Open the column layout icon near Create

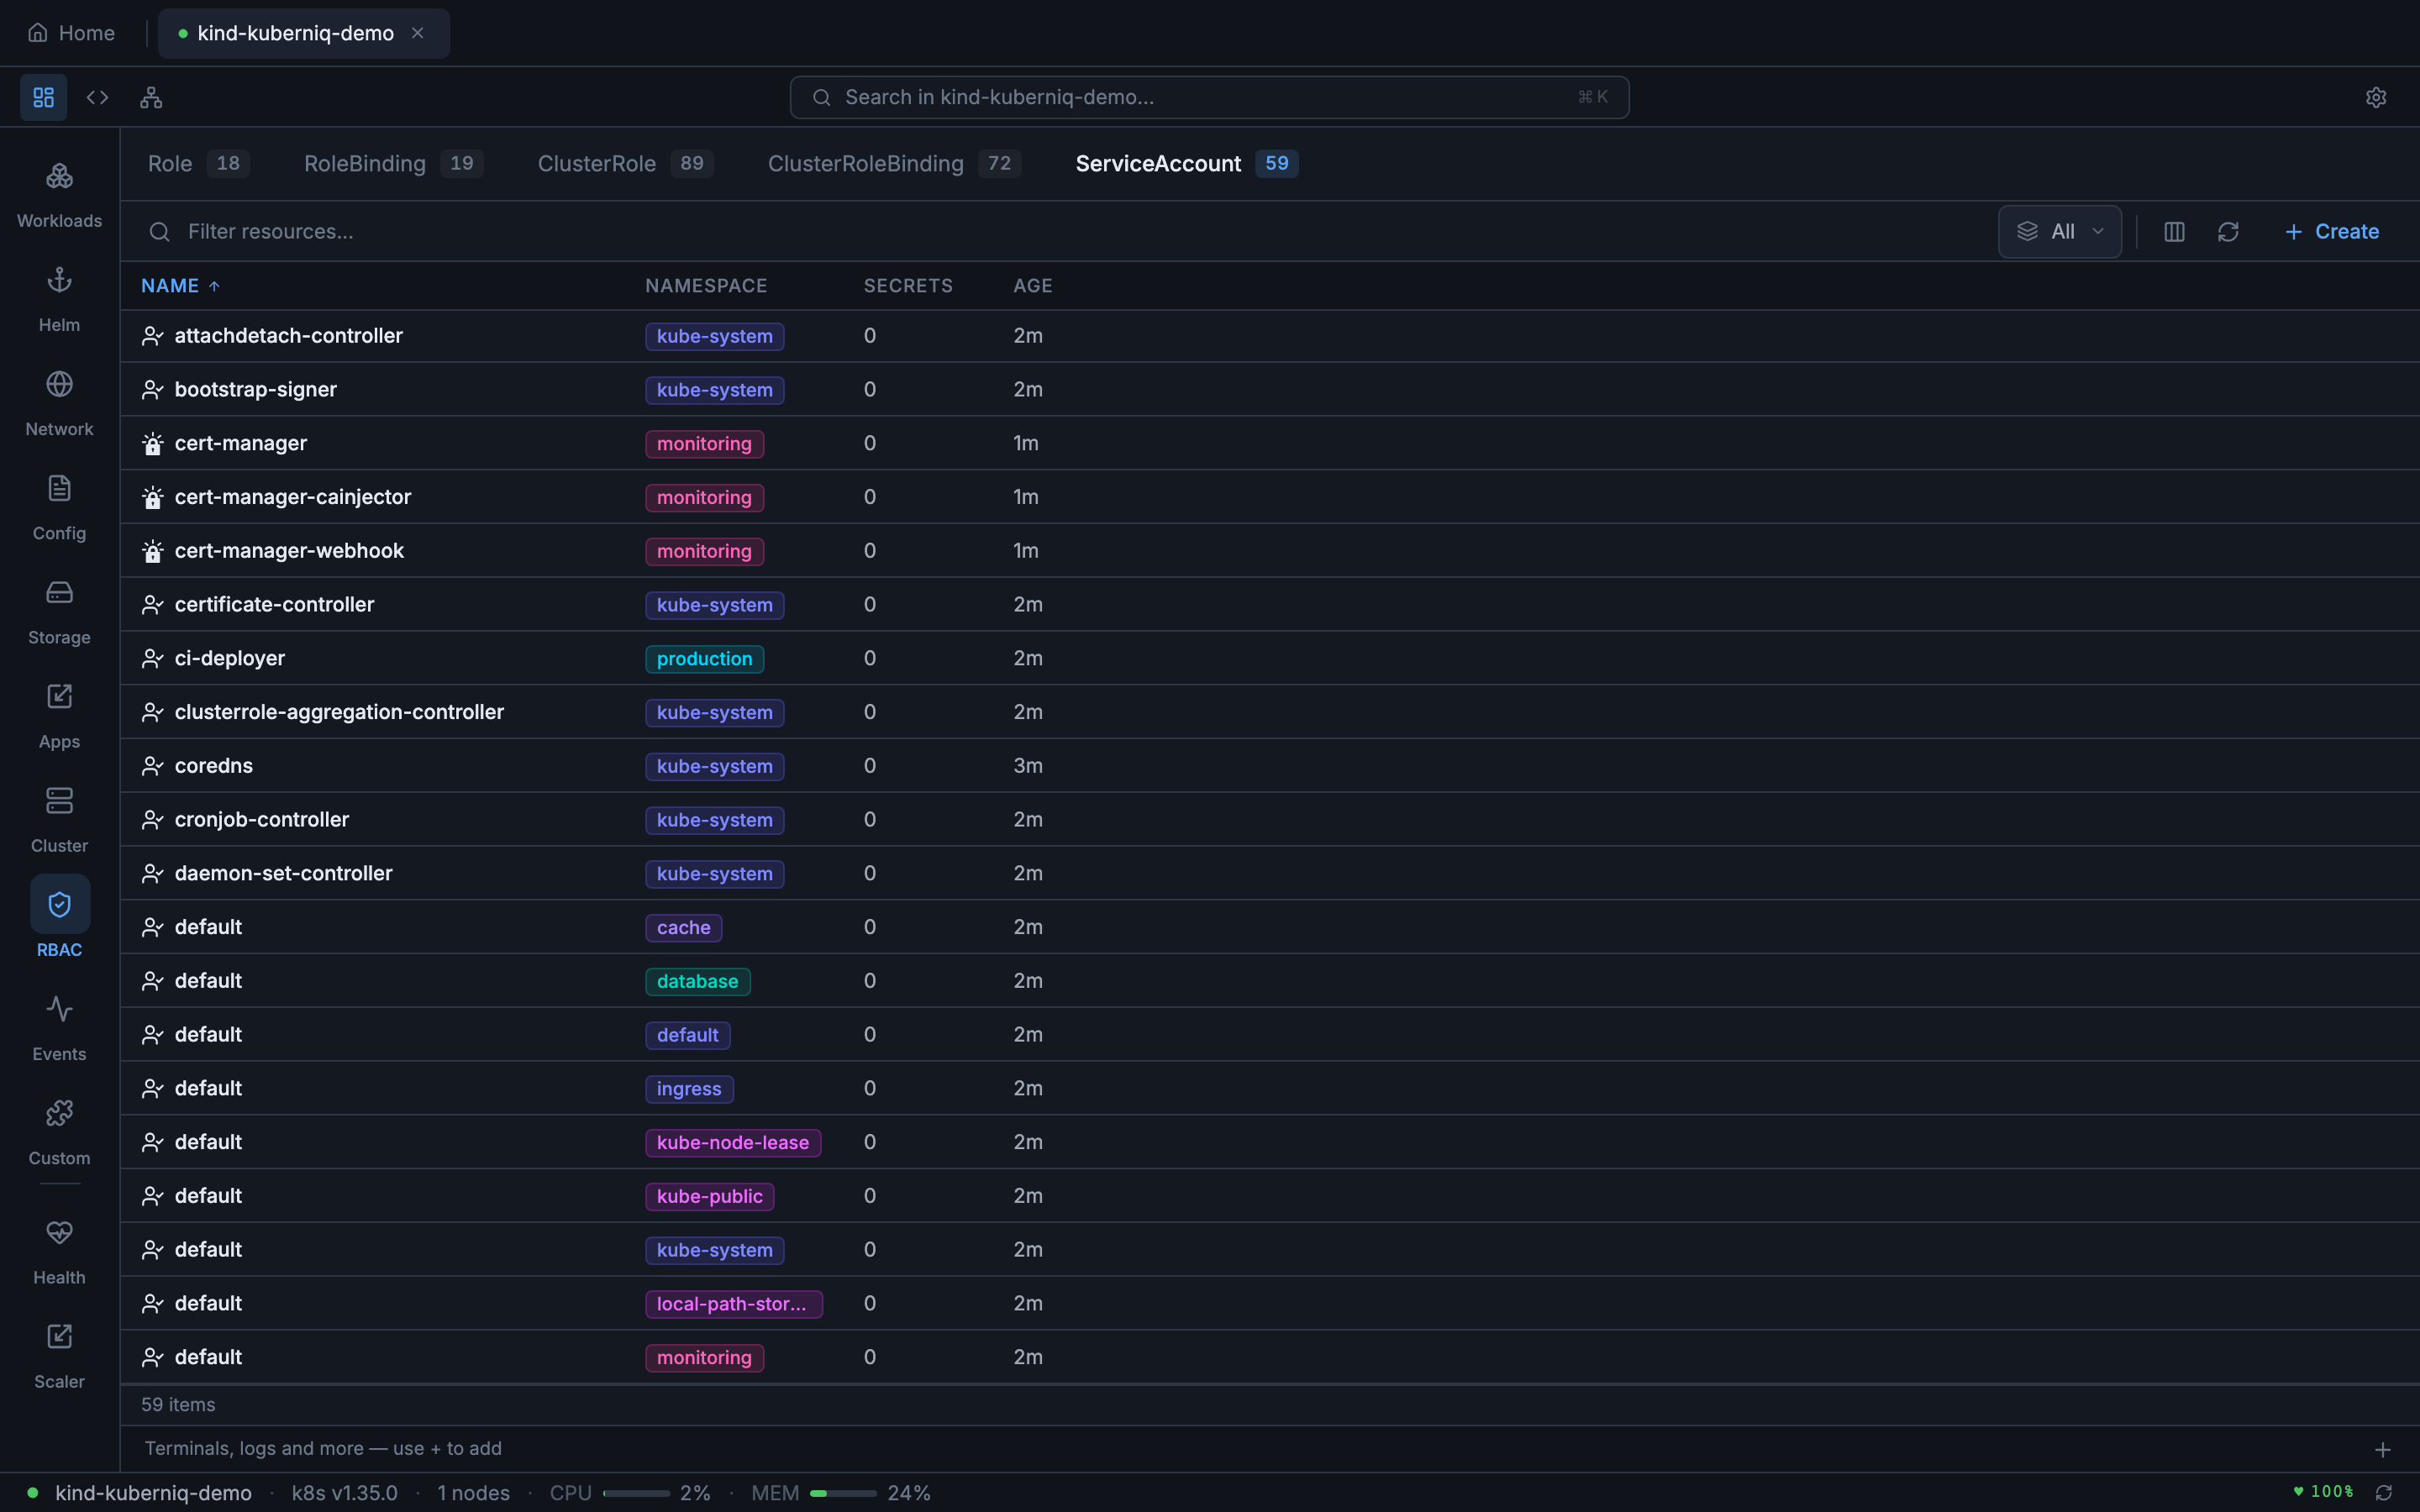(x=2173, y=231)
